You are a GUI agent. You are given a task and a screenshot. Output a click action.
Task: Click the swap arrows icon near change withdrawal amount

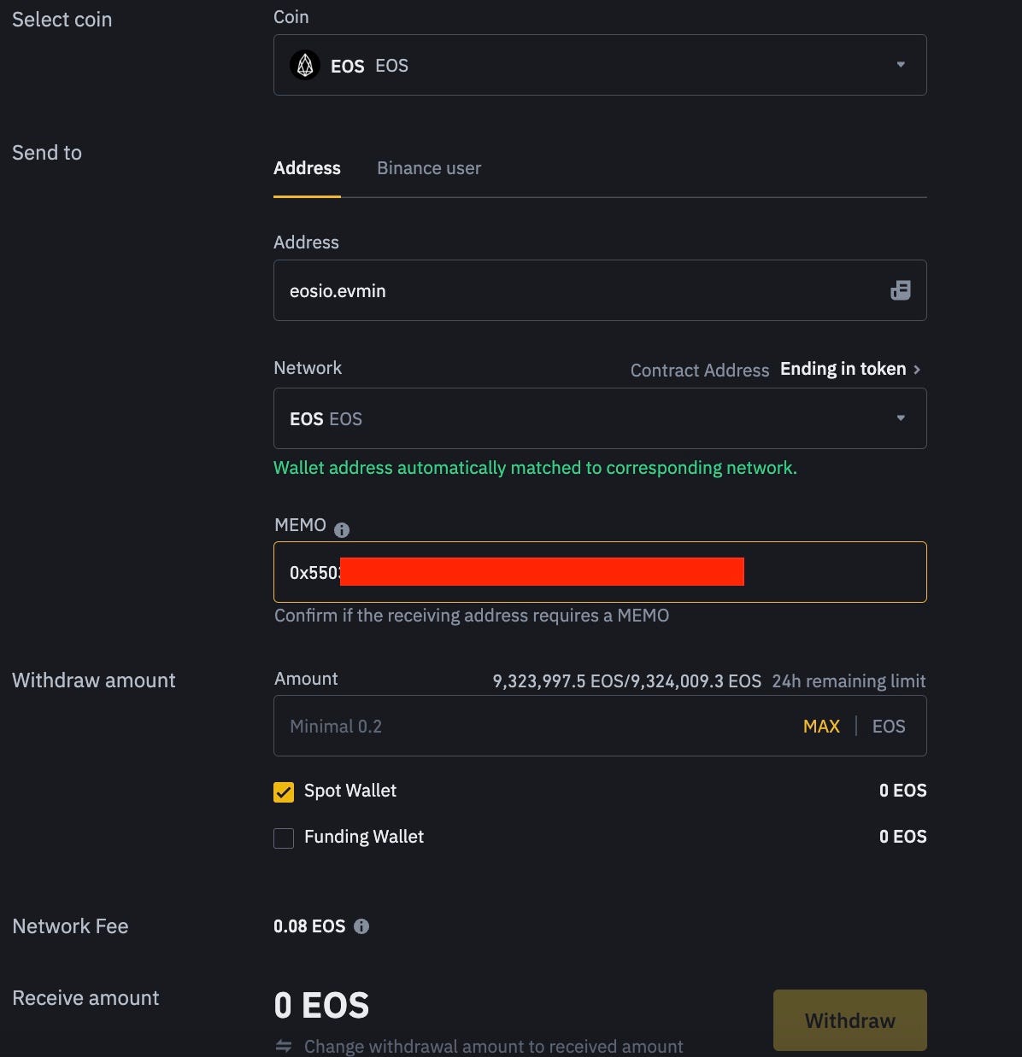point(283,1044)
